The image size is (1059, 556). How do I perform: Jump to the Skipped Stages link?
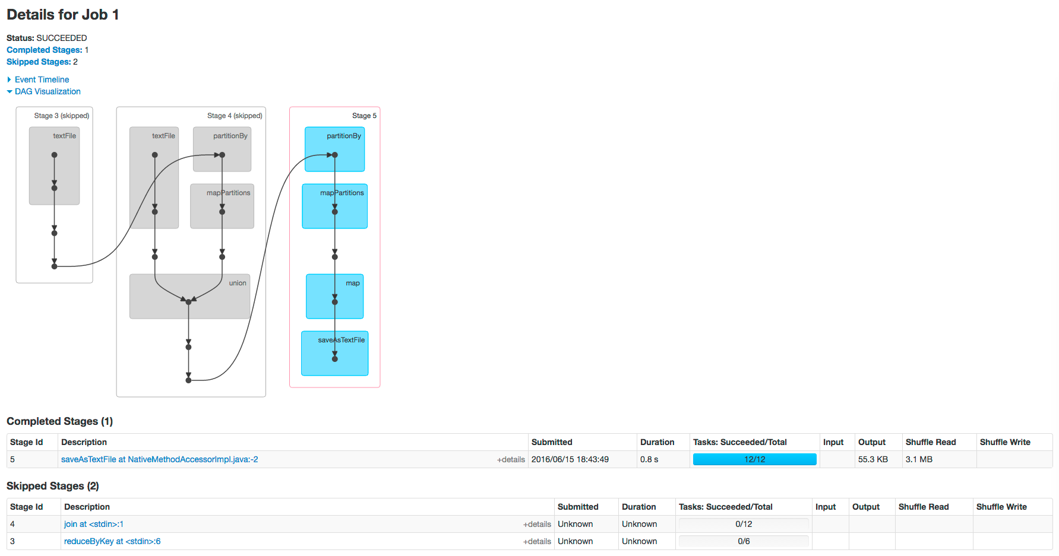pyautogui.click(x=39, y=62)
